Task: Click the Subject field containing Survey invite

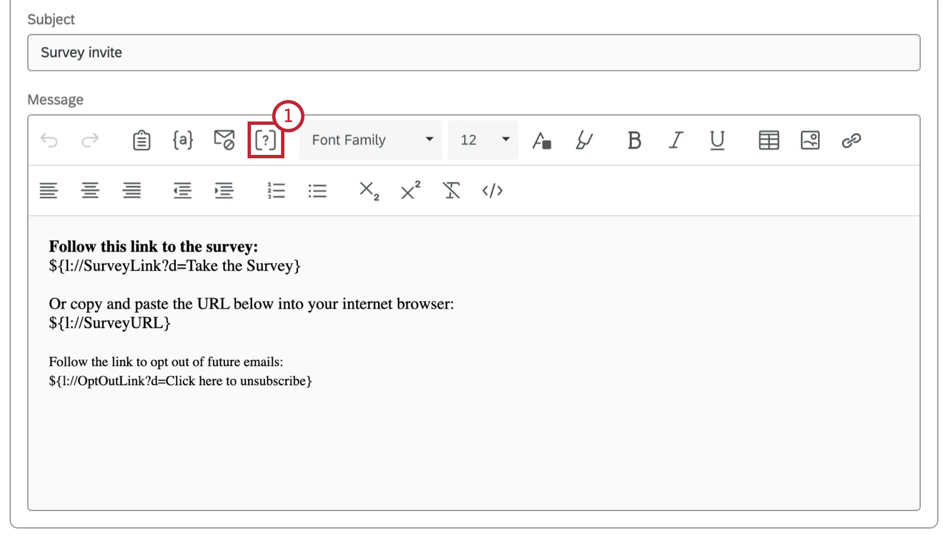Action: pos(474,52)
